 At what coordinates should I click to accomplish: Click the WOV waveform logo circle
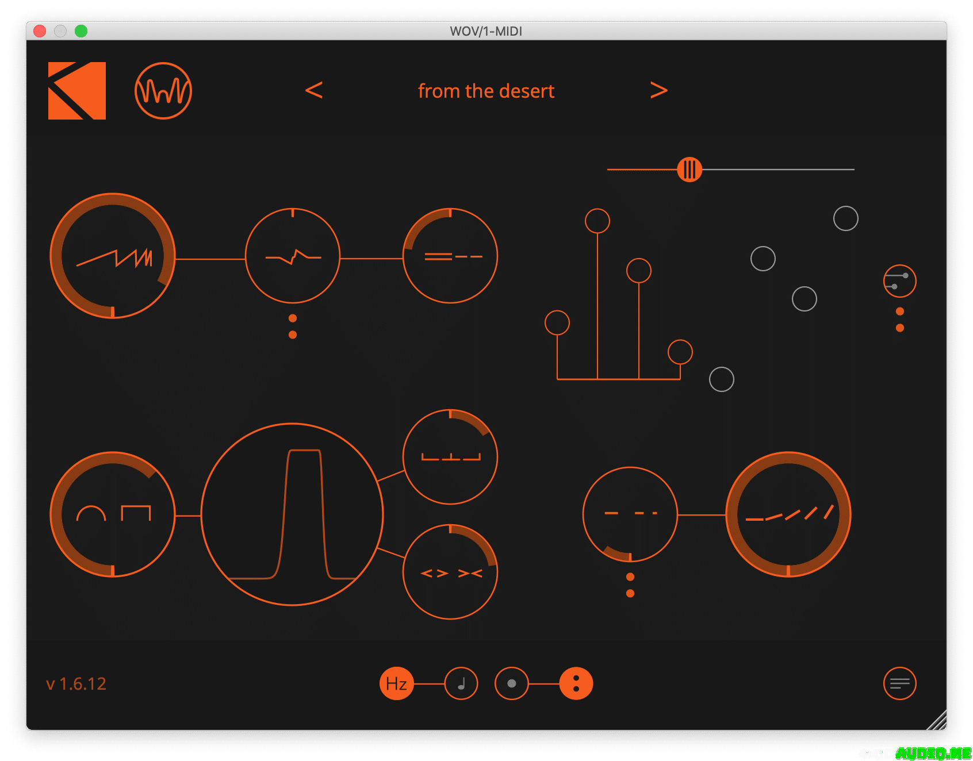click(163, 91)
